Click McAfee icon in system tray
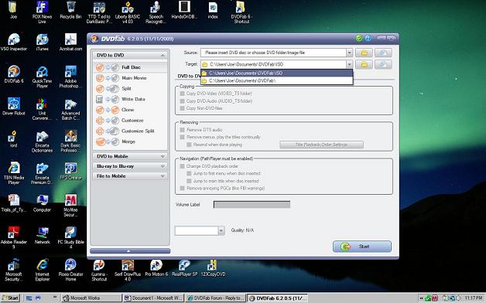This screenshot has height=303, width=486. pos(435,298)
